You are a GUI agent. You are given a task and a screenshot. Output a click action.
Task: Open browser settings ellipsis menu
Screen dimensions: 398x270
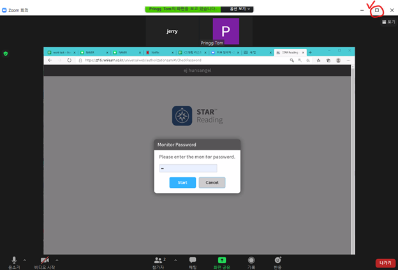click(x=348, y=60)
